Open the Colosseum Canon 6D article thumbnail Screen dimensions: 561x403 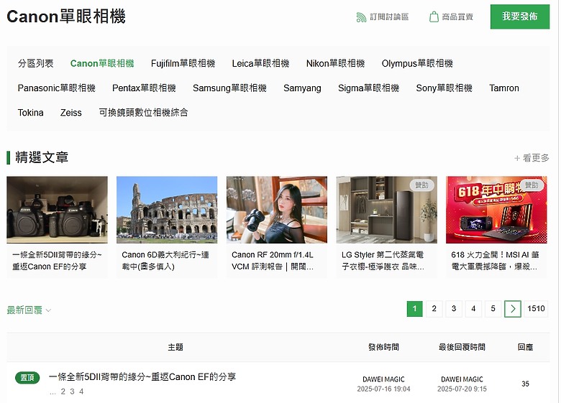tap(167, 210)
